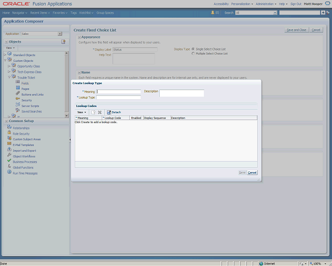The width and height of the screenshot is (332, 266).
Task: Click the Pages icon under Trouble Ticket
Action: (x=18, y=88)
